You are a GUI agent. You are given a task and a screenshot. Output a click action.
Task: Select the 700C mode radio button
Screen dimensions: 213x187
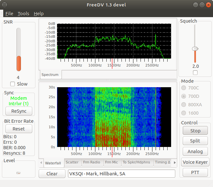(184, 88)
